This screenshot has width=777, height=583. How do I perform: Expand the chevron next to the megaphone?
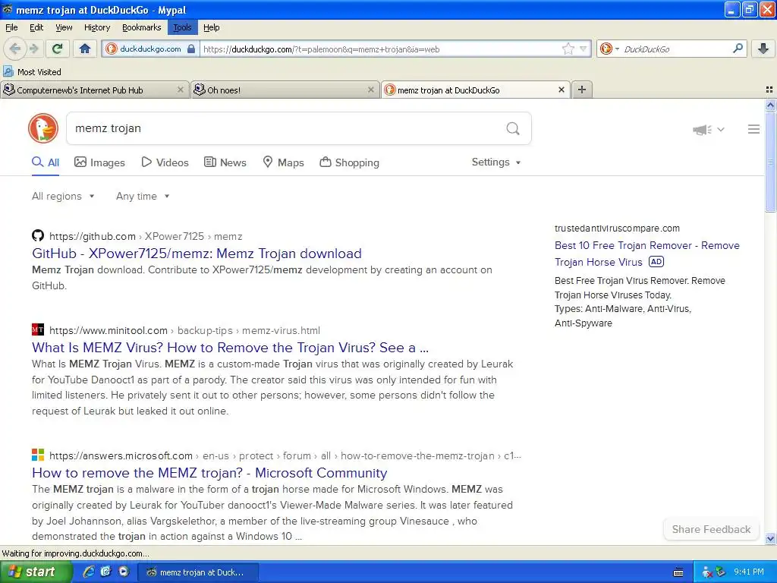click(721, 129)
